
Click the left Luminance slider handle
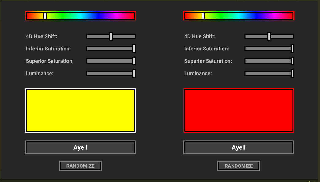pyautogui.click(x=134, y=73)
